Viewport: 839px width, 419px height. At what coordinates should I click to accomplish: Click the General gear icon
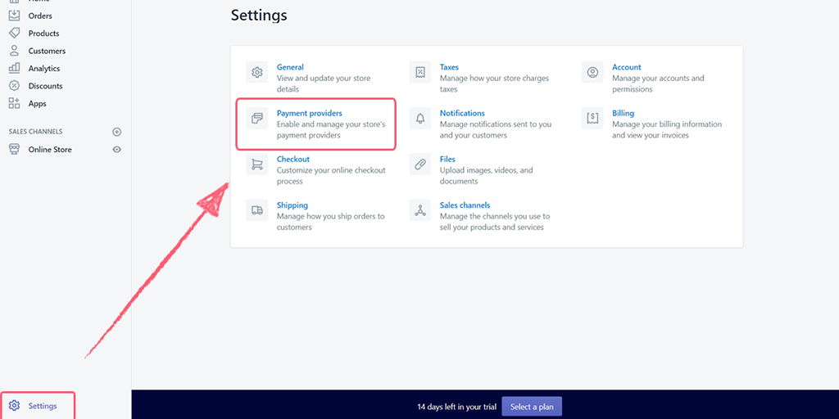coord(256,72)
